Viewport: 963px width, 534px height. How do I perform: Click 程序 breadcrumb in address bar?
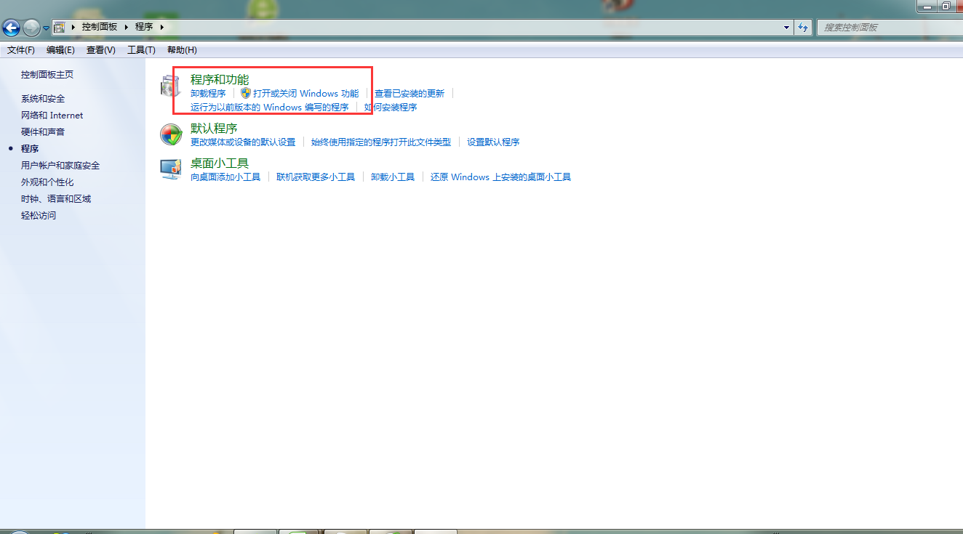pos(144,27)
